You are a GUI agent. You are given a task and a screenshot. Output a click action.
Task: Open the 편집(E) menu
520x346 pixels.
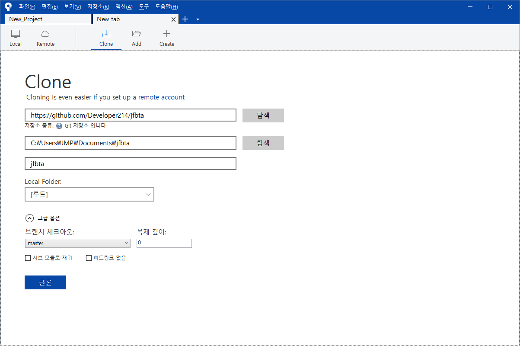click(x=50, y=7)
